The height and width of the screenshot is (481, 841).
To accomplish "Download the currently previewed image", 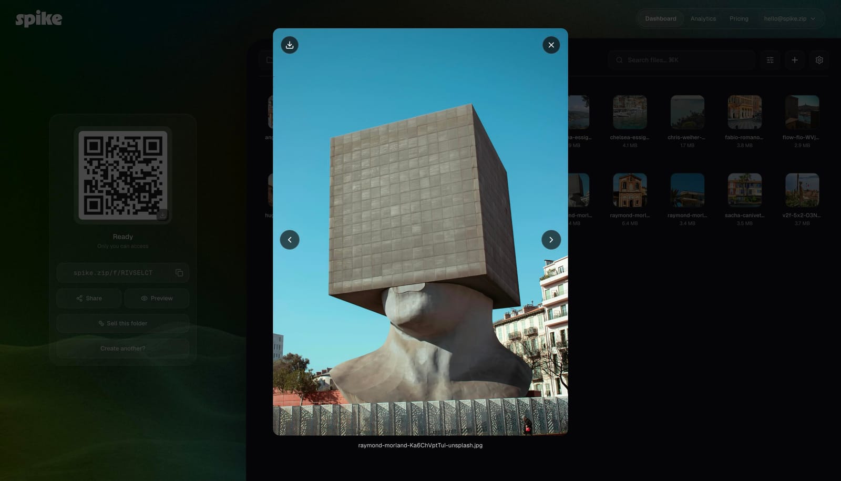I will coord(290,45).
